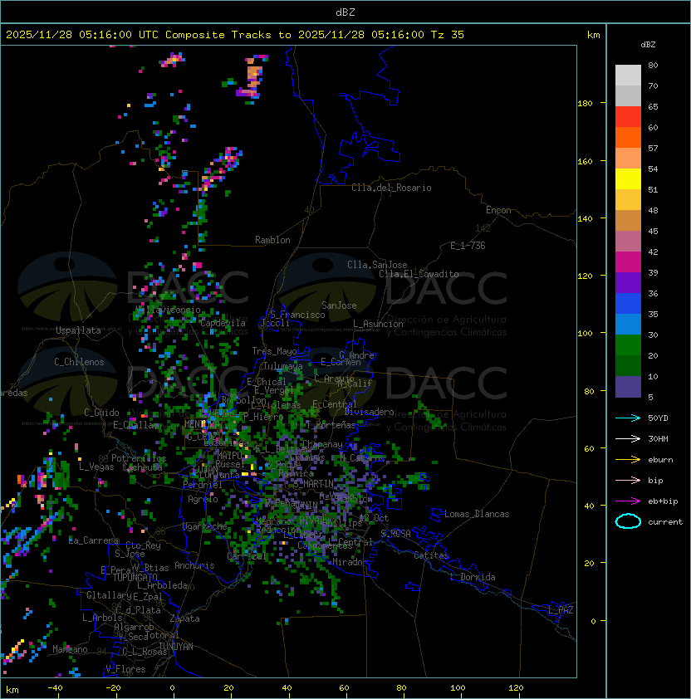Click the cyan 50YD arrow in legend

point(628,418)
